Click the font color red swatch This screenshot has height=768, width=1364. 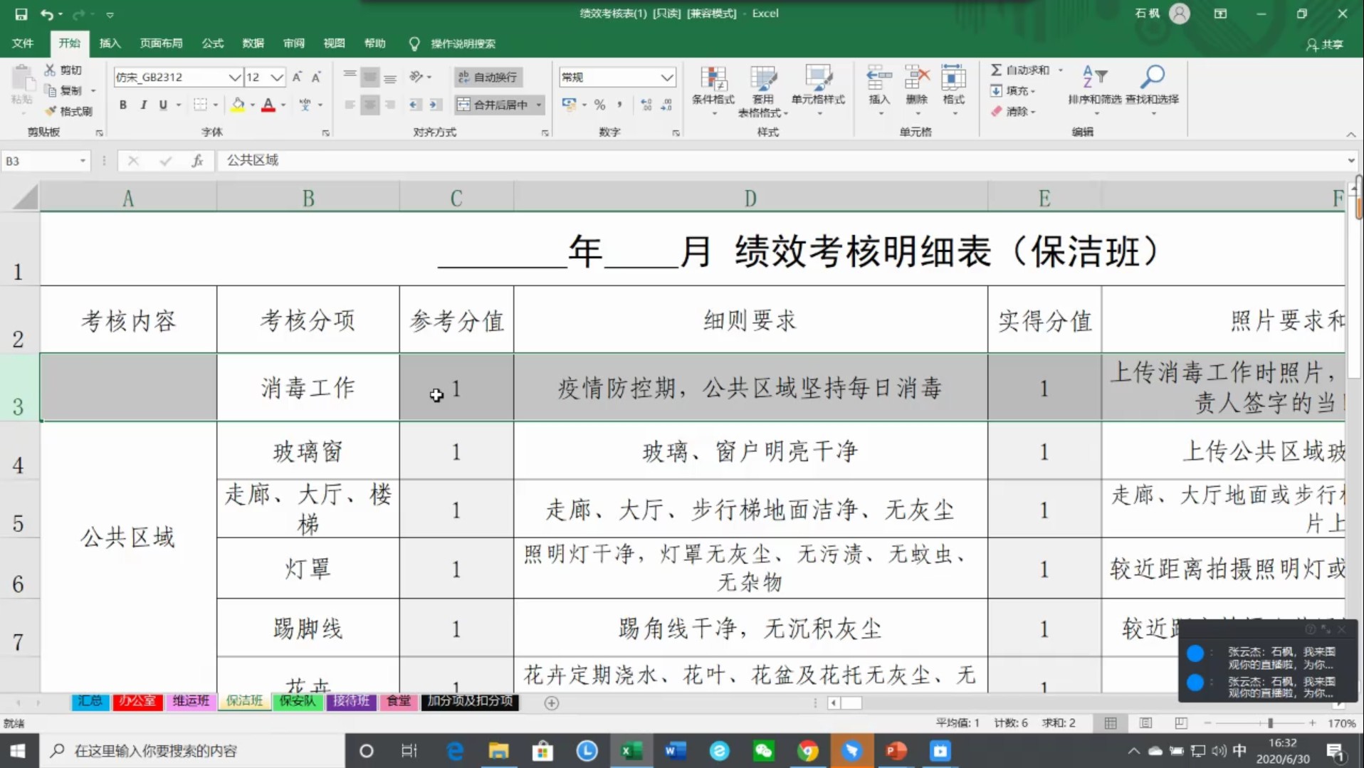click(x=268, y=105)
